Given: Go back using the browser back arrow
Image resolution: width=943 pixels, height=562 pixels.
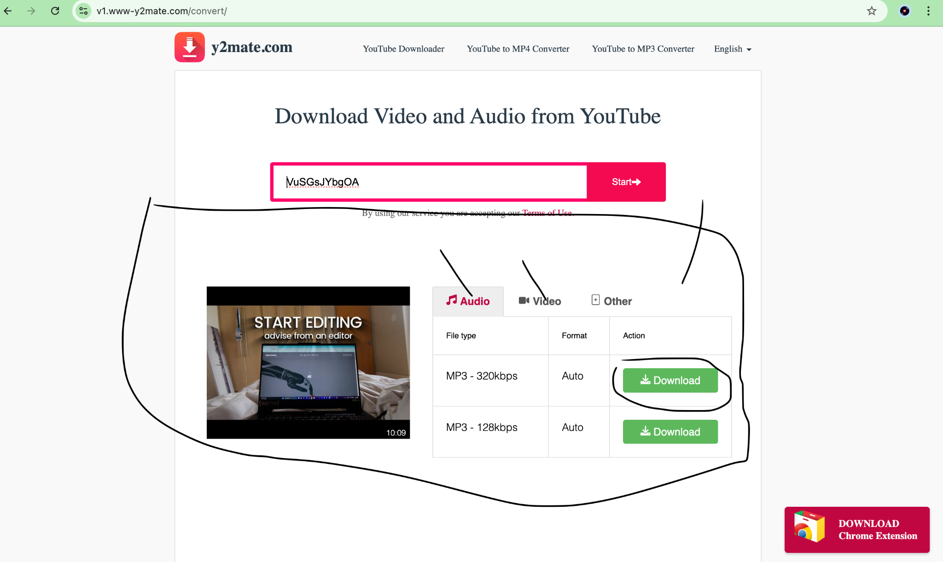Looking at the screenshot, I should point(8,11).
